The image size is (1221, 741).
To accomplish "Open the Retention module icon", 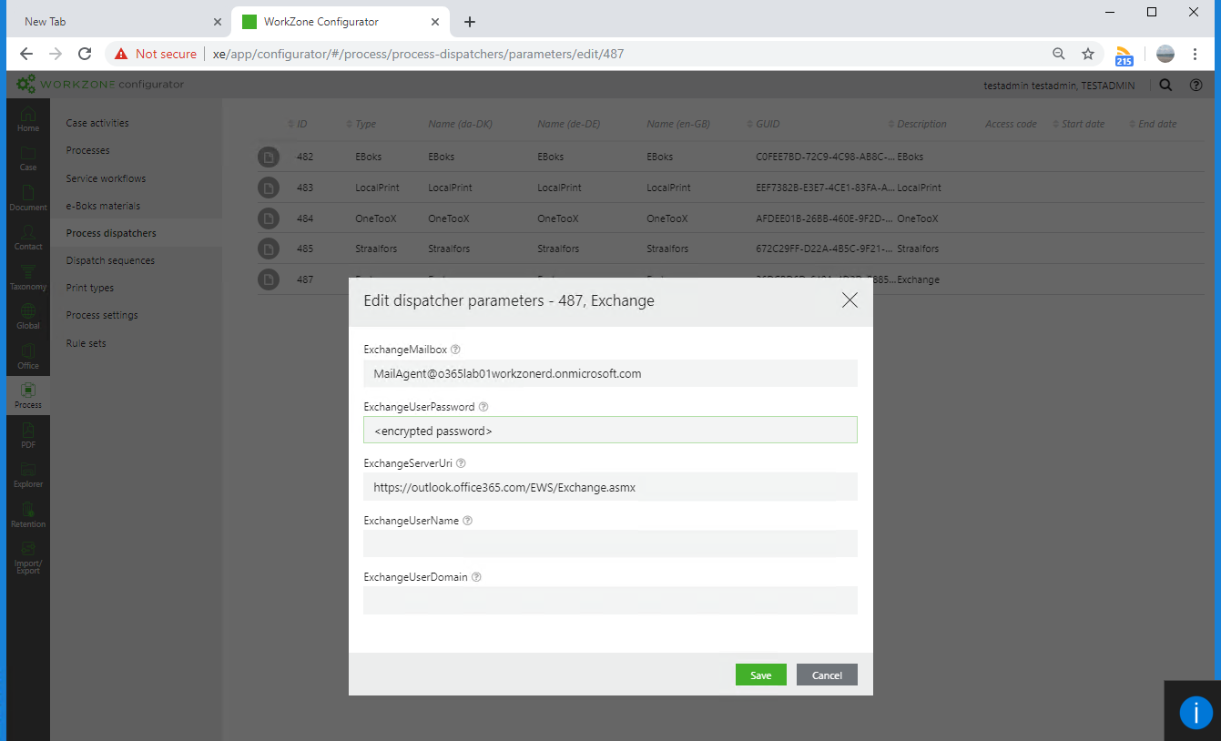I will [x=28, y=514].
